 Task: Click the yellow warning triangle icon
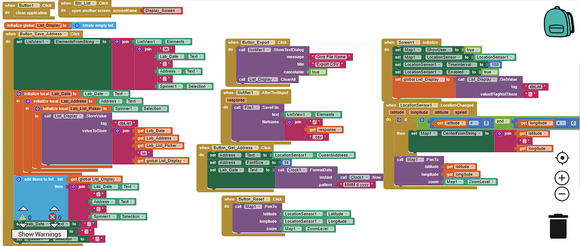coord(23,217)
